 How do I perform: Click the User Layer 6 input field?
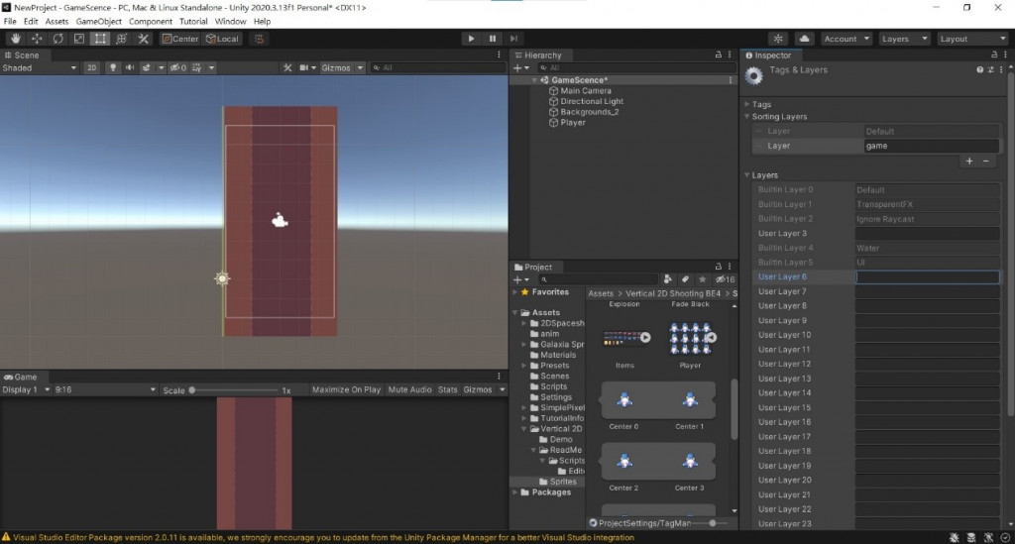[928, 276]
